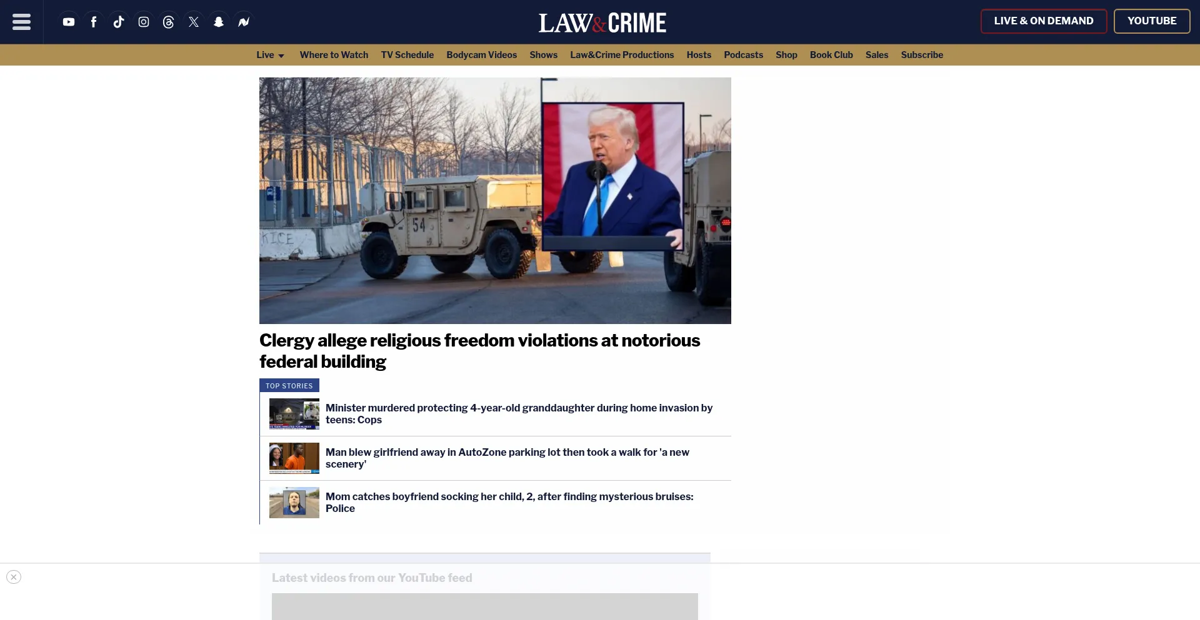Viewport: 1200px width, 620px height.
Task: Open the hamburger menu
Action: 21,22
